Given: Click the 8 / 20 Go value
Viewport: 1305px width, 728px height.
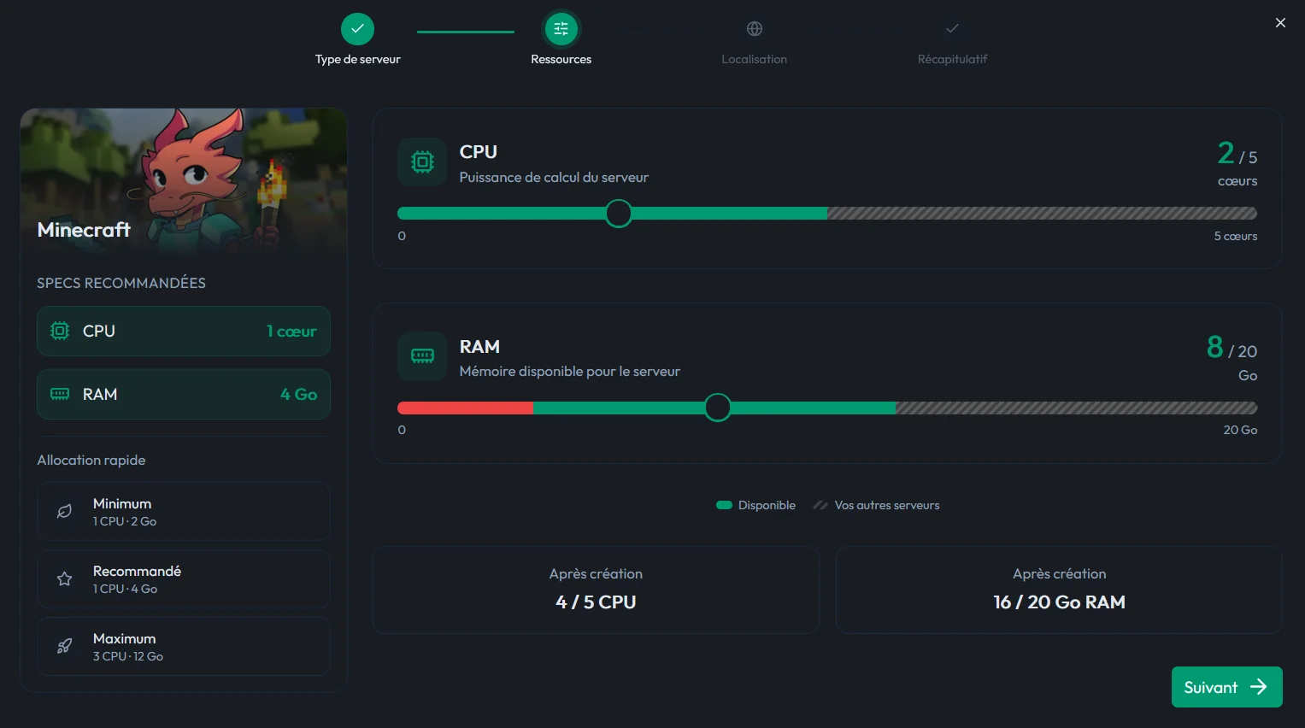Looking at the screenshot, I should (x=1232, y=358).
